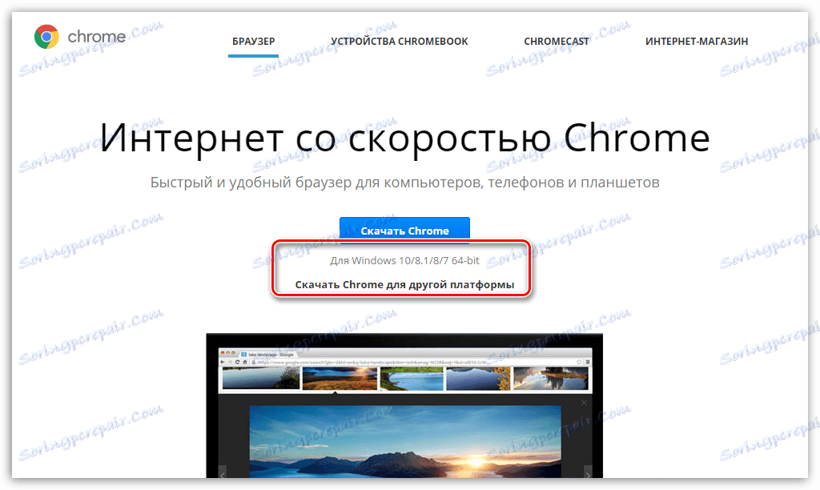Viewport: 820px width, 490px height.
Task: Click the laptop preview image of Chrome
Action: coord(404,405)
